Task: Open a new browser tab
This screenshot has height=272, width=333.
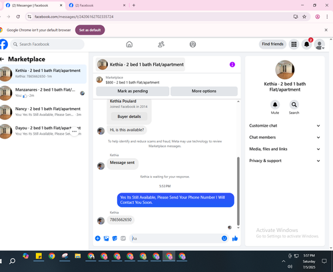Action: [x=134, y=5]
